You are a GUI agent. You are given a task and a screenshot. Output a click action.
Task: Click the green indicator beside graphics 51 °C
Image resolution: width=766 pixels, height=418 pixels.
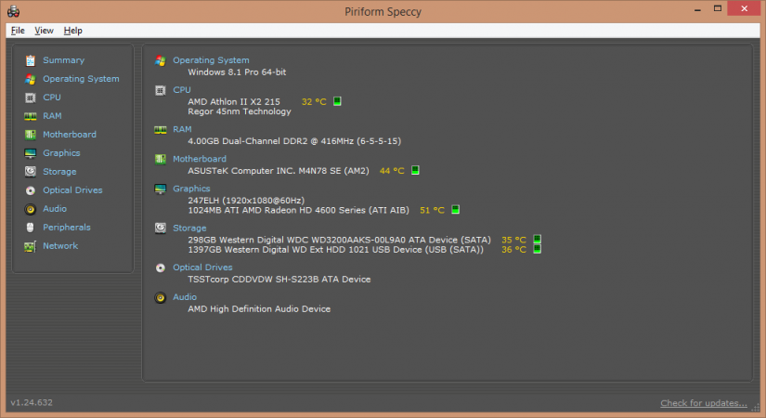click(x=455, y=210)
